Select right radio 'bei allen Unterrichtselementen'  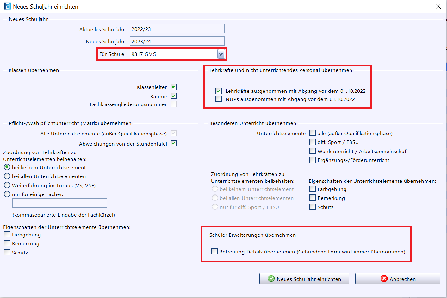pyautogui.click(x=215, y=198)
